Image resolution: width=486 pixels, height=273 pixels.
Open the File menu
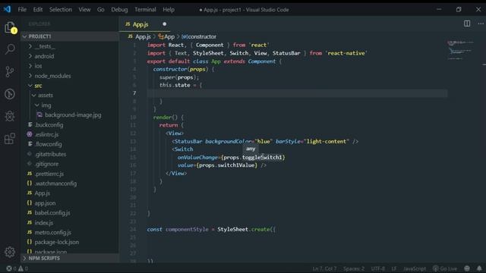[x=22, y=10]
